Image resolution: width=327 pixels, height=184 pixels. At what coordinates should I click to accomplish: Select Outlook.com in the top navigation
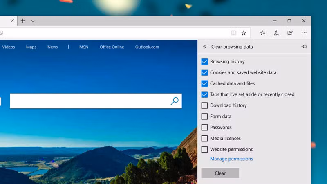pos(147,47)
